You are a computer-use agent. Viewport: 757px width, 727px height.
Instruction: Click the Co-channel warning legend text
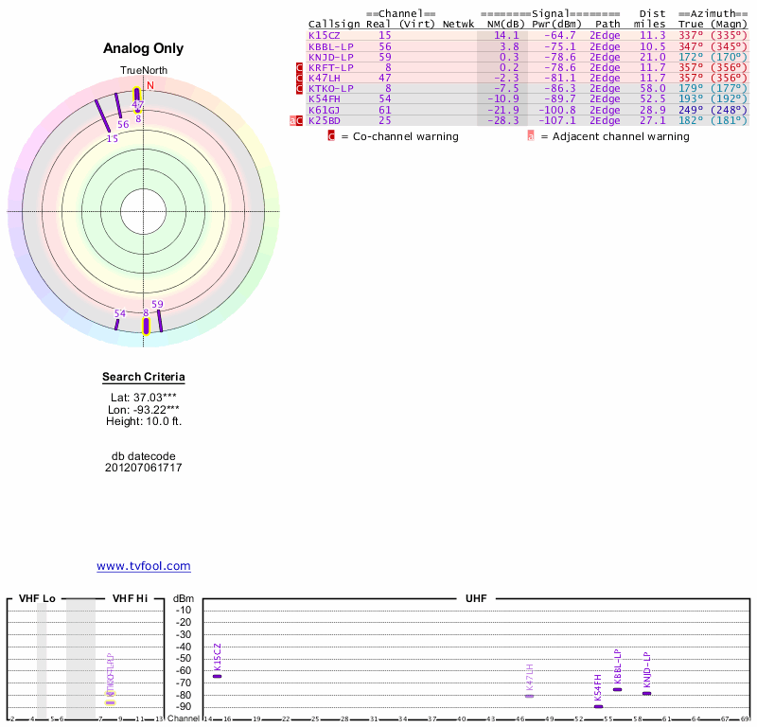[406, 136]
